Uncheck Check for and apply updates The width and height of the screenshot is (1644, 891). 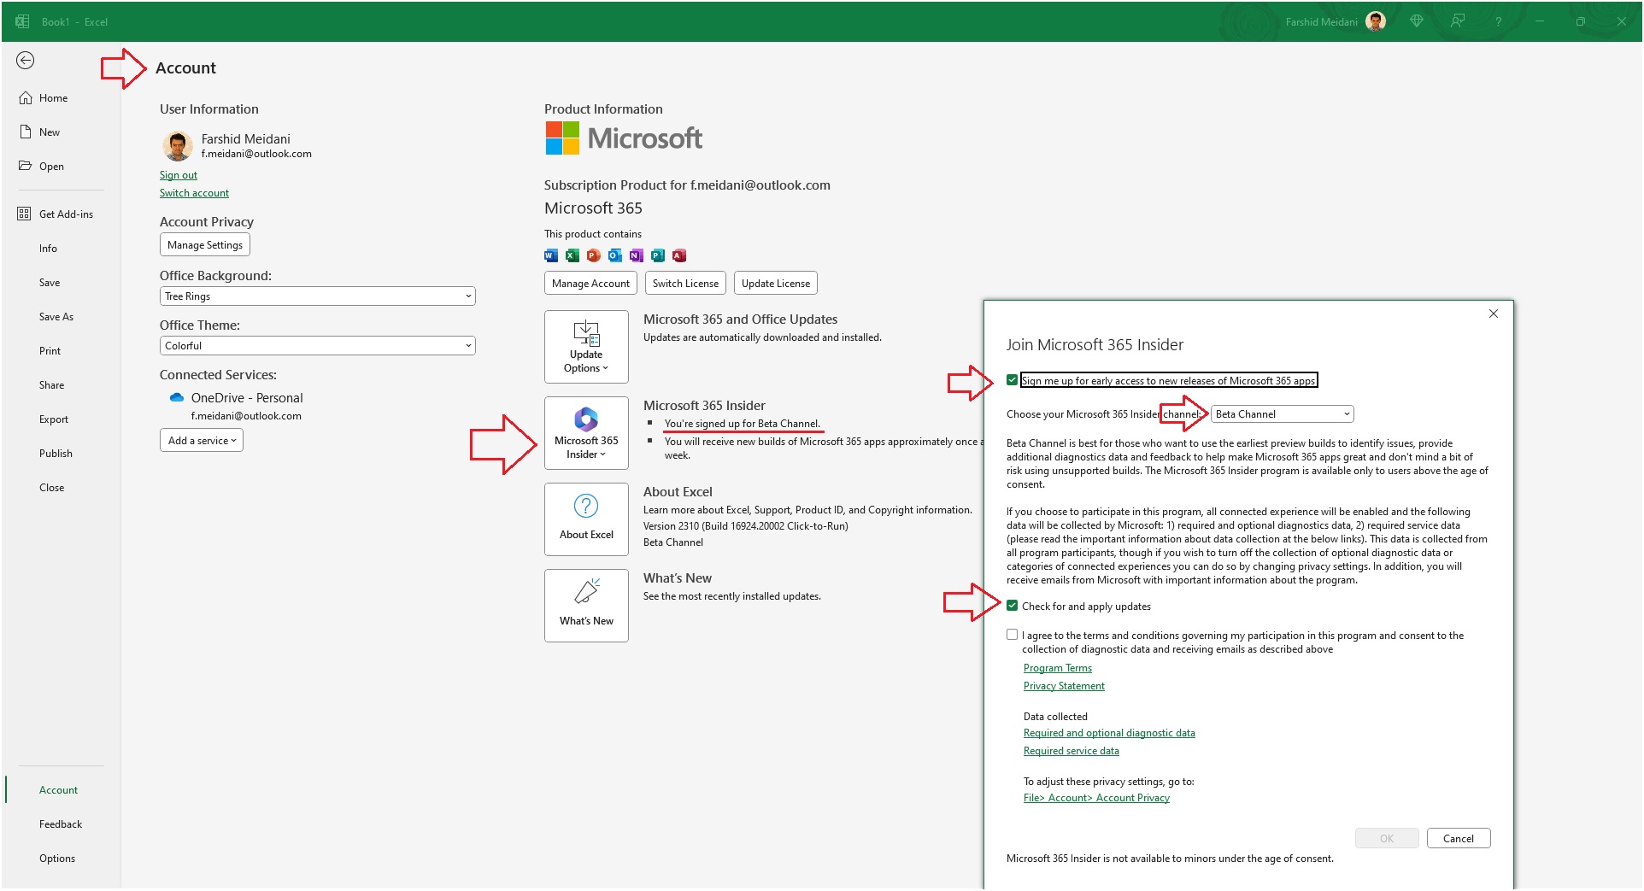point(1013,606)
